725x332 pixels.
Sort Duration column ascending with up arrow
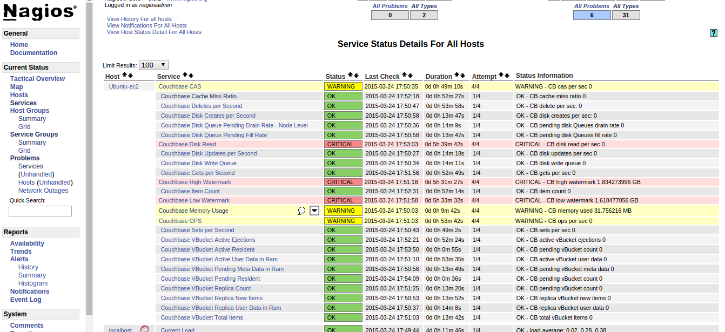coord(457,76)
